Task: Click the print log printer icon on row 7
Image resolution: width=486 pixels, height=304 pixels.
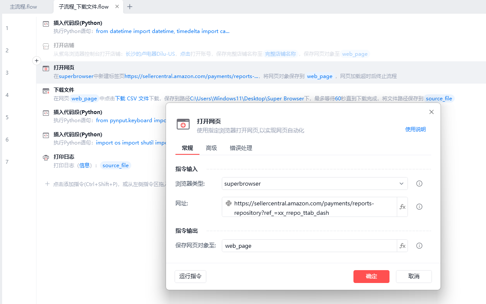Action: click(x=46, y=158)
